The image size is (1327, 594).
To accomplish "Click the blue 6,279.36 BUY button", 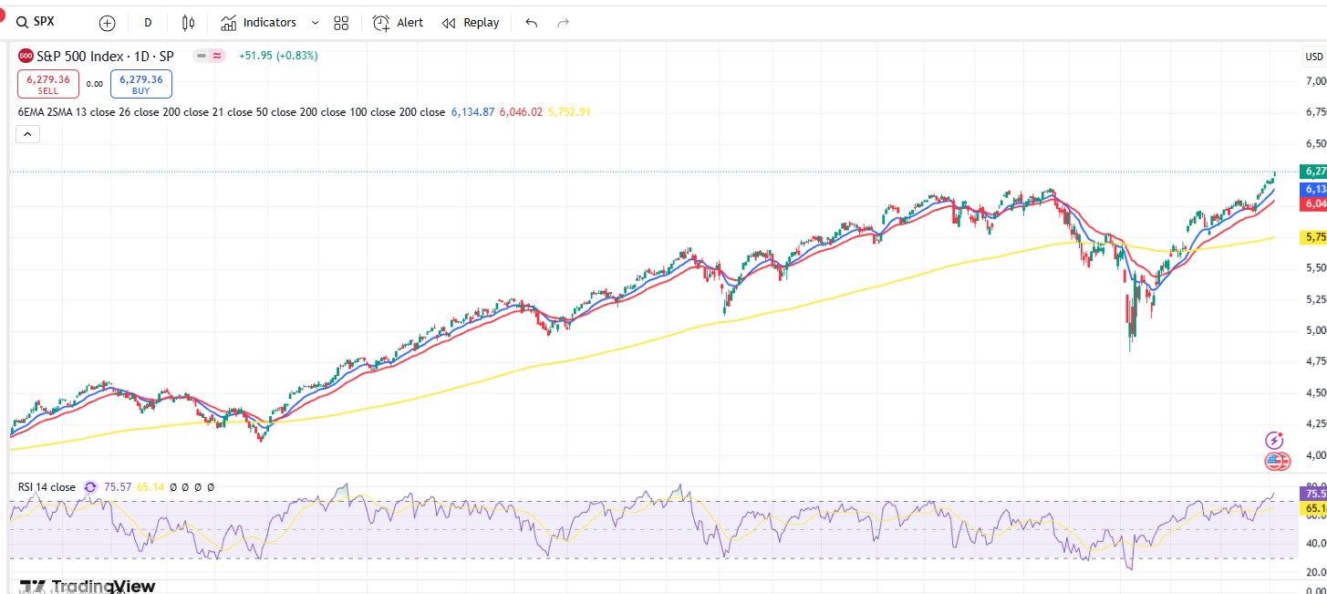I will tap(141, 84).
